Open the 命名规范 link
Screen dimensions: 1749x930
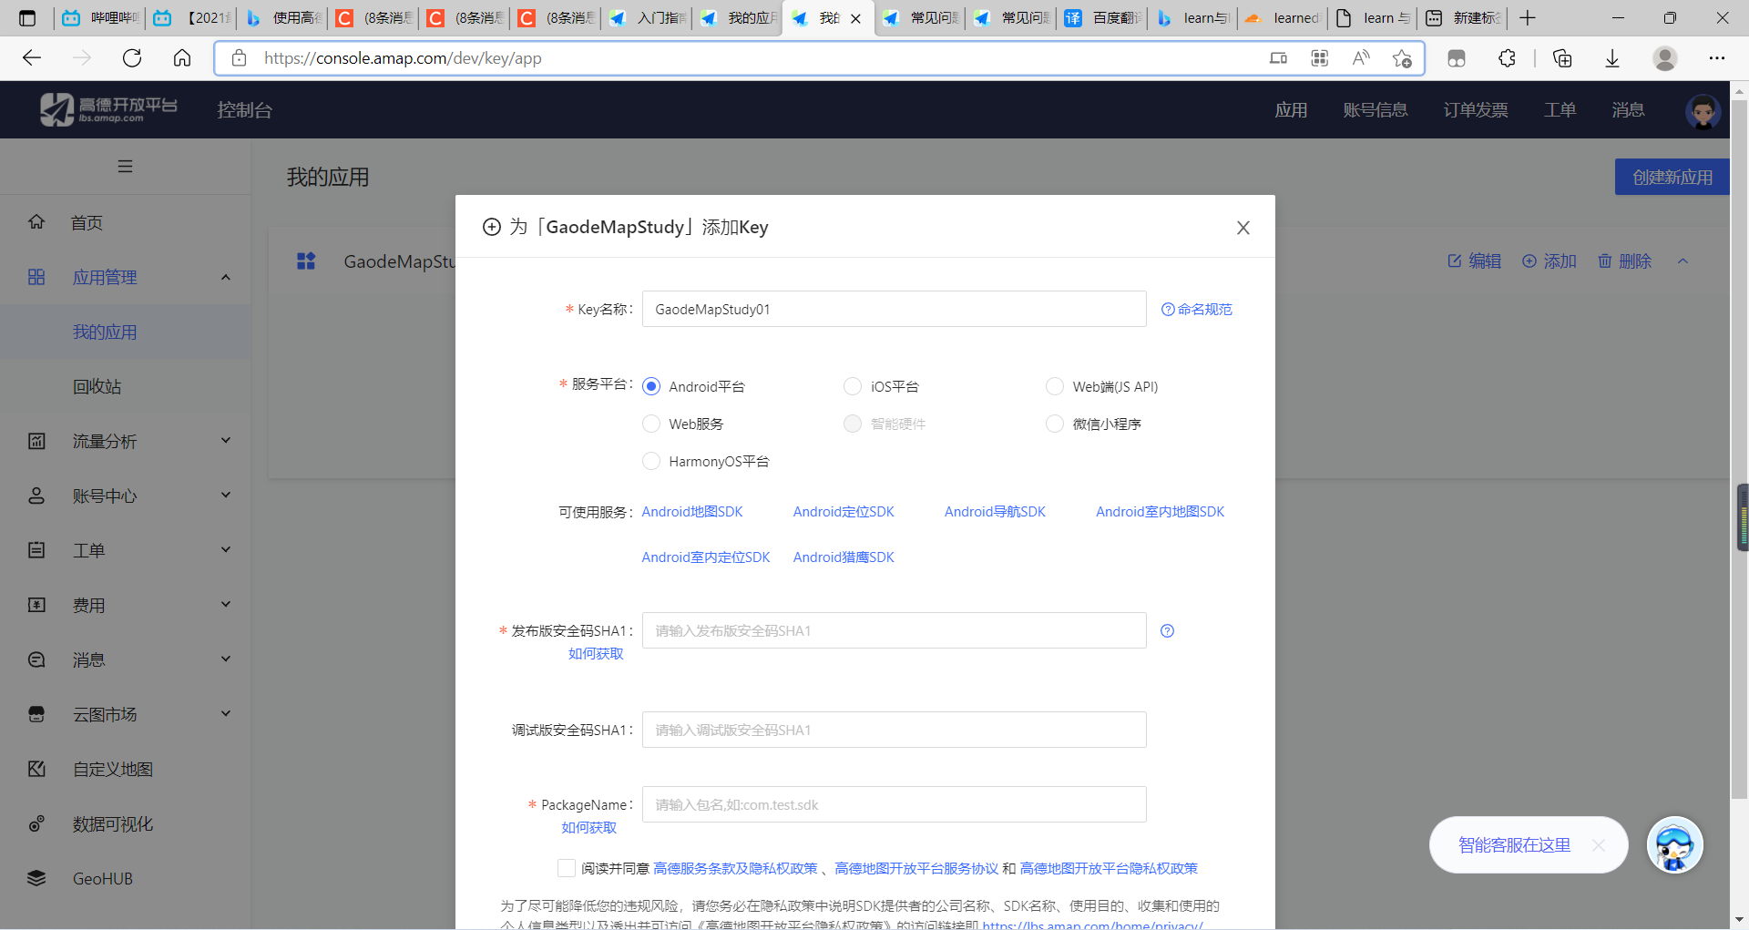1197,310
